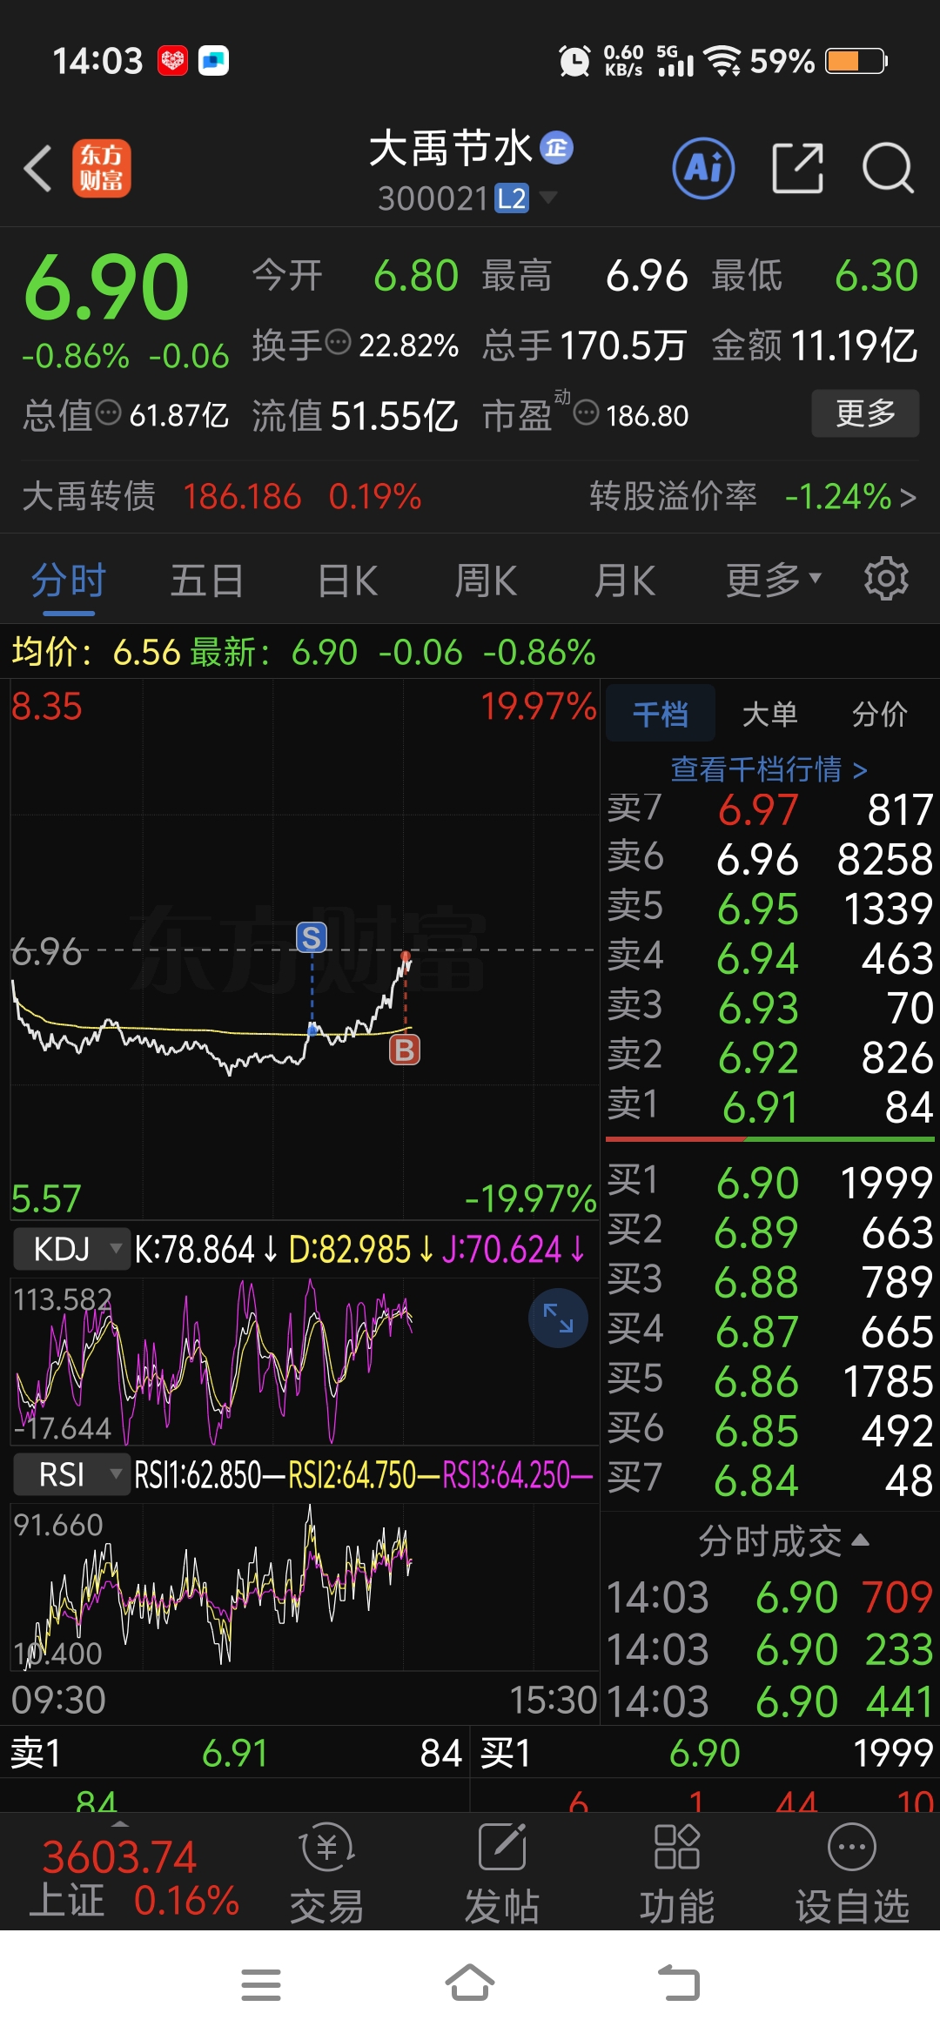The height and width of the screenshot is (2040, 940).
Task: Expand KDJ chart with fullscreen arrows icon
Action: (x=558, y=1318)
